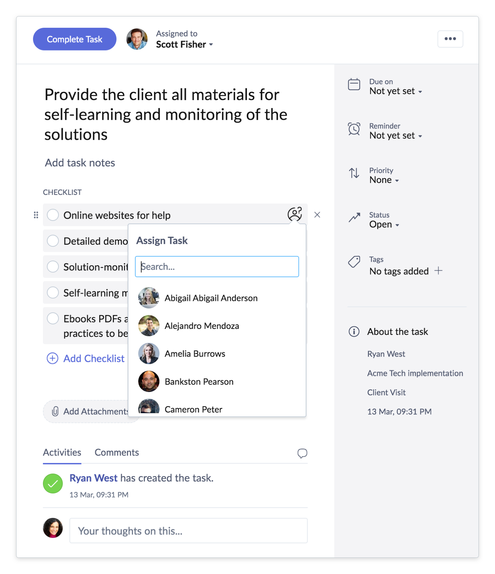Remove the 'Online websites for help' checklist item
The image size is (495, 574).
point(317,215)
